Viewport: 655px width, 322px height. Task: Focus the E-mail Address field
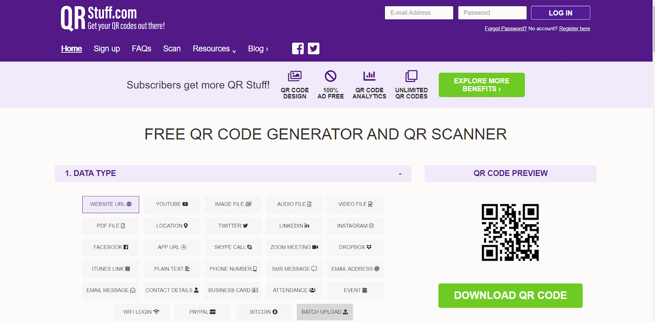coord(419,13)
